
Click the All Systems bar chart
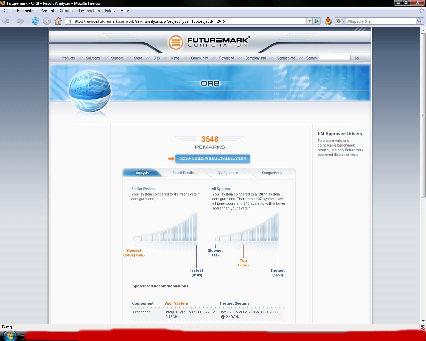click(247, 227)
